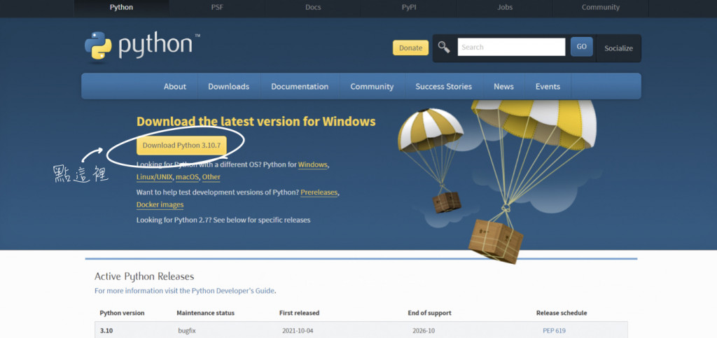The width and height of the screenshot is (717, 338).
Task: Click the yellow Donate button
Action: [x=410, y=48]
